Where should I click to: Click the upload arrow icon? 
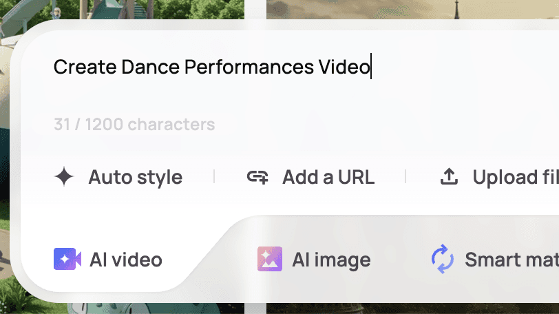[449, 176]
